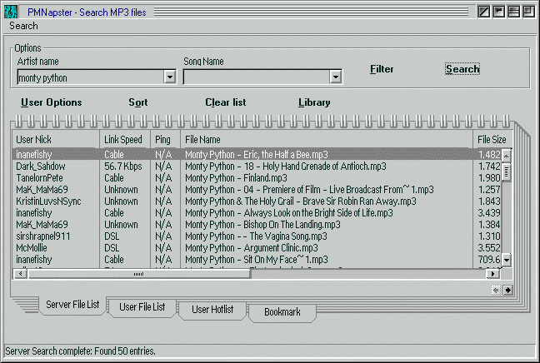Switch to the User File List tab
Screen dimensions: 540x363
[x=142, y=307]
